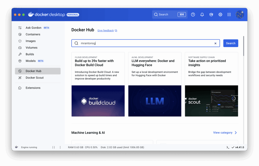Image resolution: width=259 pixels, height=166 pixels.
Task: Click 'Build up to 39x faster' card title
Action: click(x=94, y=63)
